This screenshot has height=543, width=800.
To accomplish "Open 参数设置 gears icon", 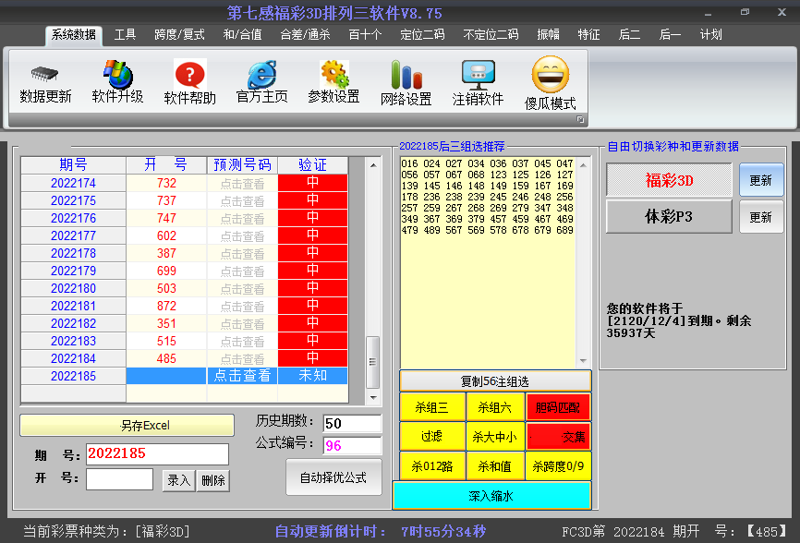I will 334,75.
